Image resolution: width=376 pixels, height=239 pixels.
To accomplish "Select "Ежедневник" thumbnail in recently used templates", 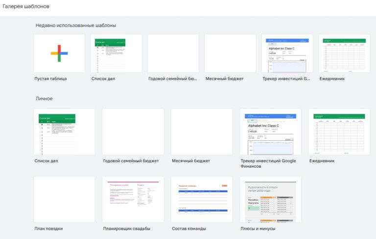I will (344, 53).
